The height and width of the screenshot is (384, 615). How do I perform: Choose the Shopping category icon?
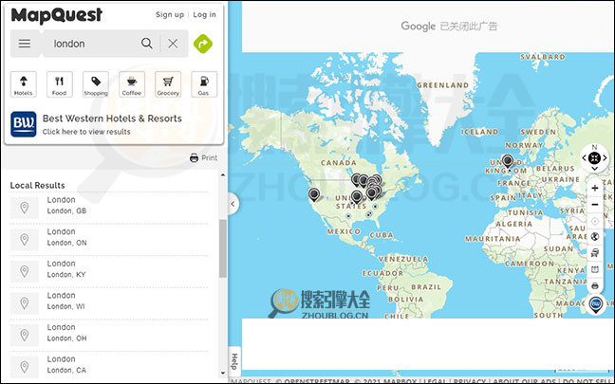[x=95, y=84]
